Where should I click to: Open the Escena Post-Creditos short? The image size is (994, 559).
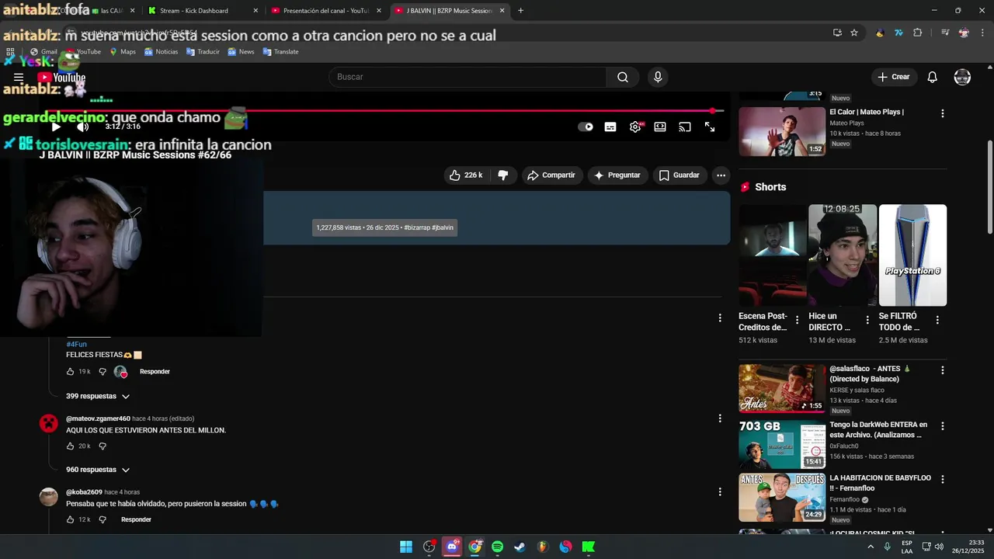(x=773, y=255)
